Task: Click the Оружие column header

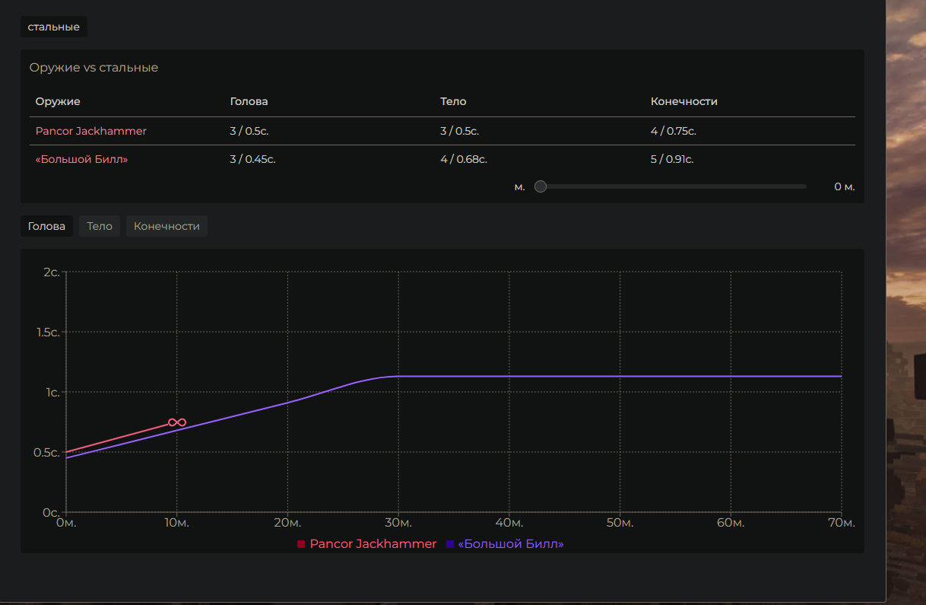Action: 58,101
